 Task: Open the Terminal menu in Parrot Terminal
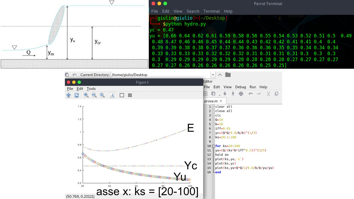(x=212, y=11)
